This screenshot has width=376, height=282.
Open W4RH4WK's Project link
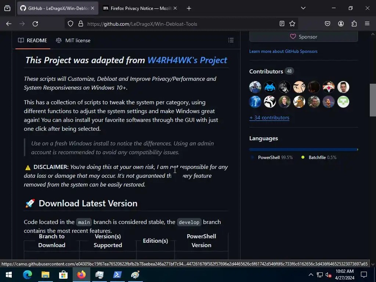pyautogui.click(x=187, y=60)
